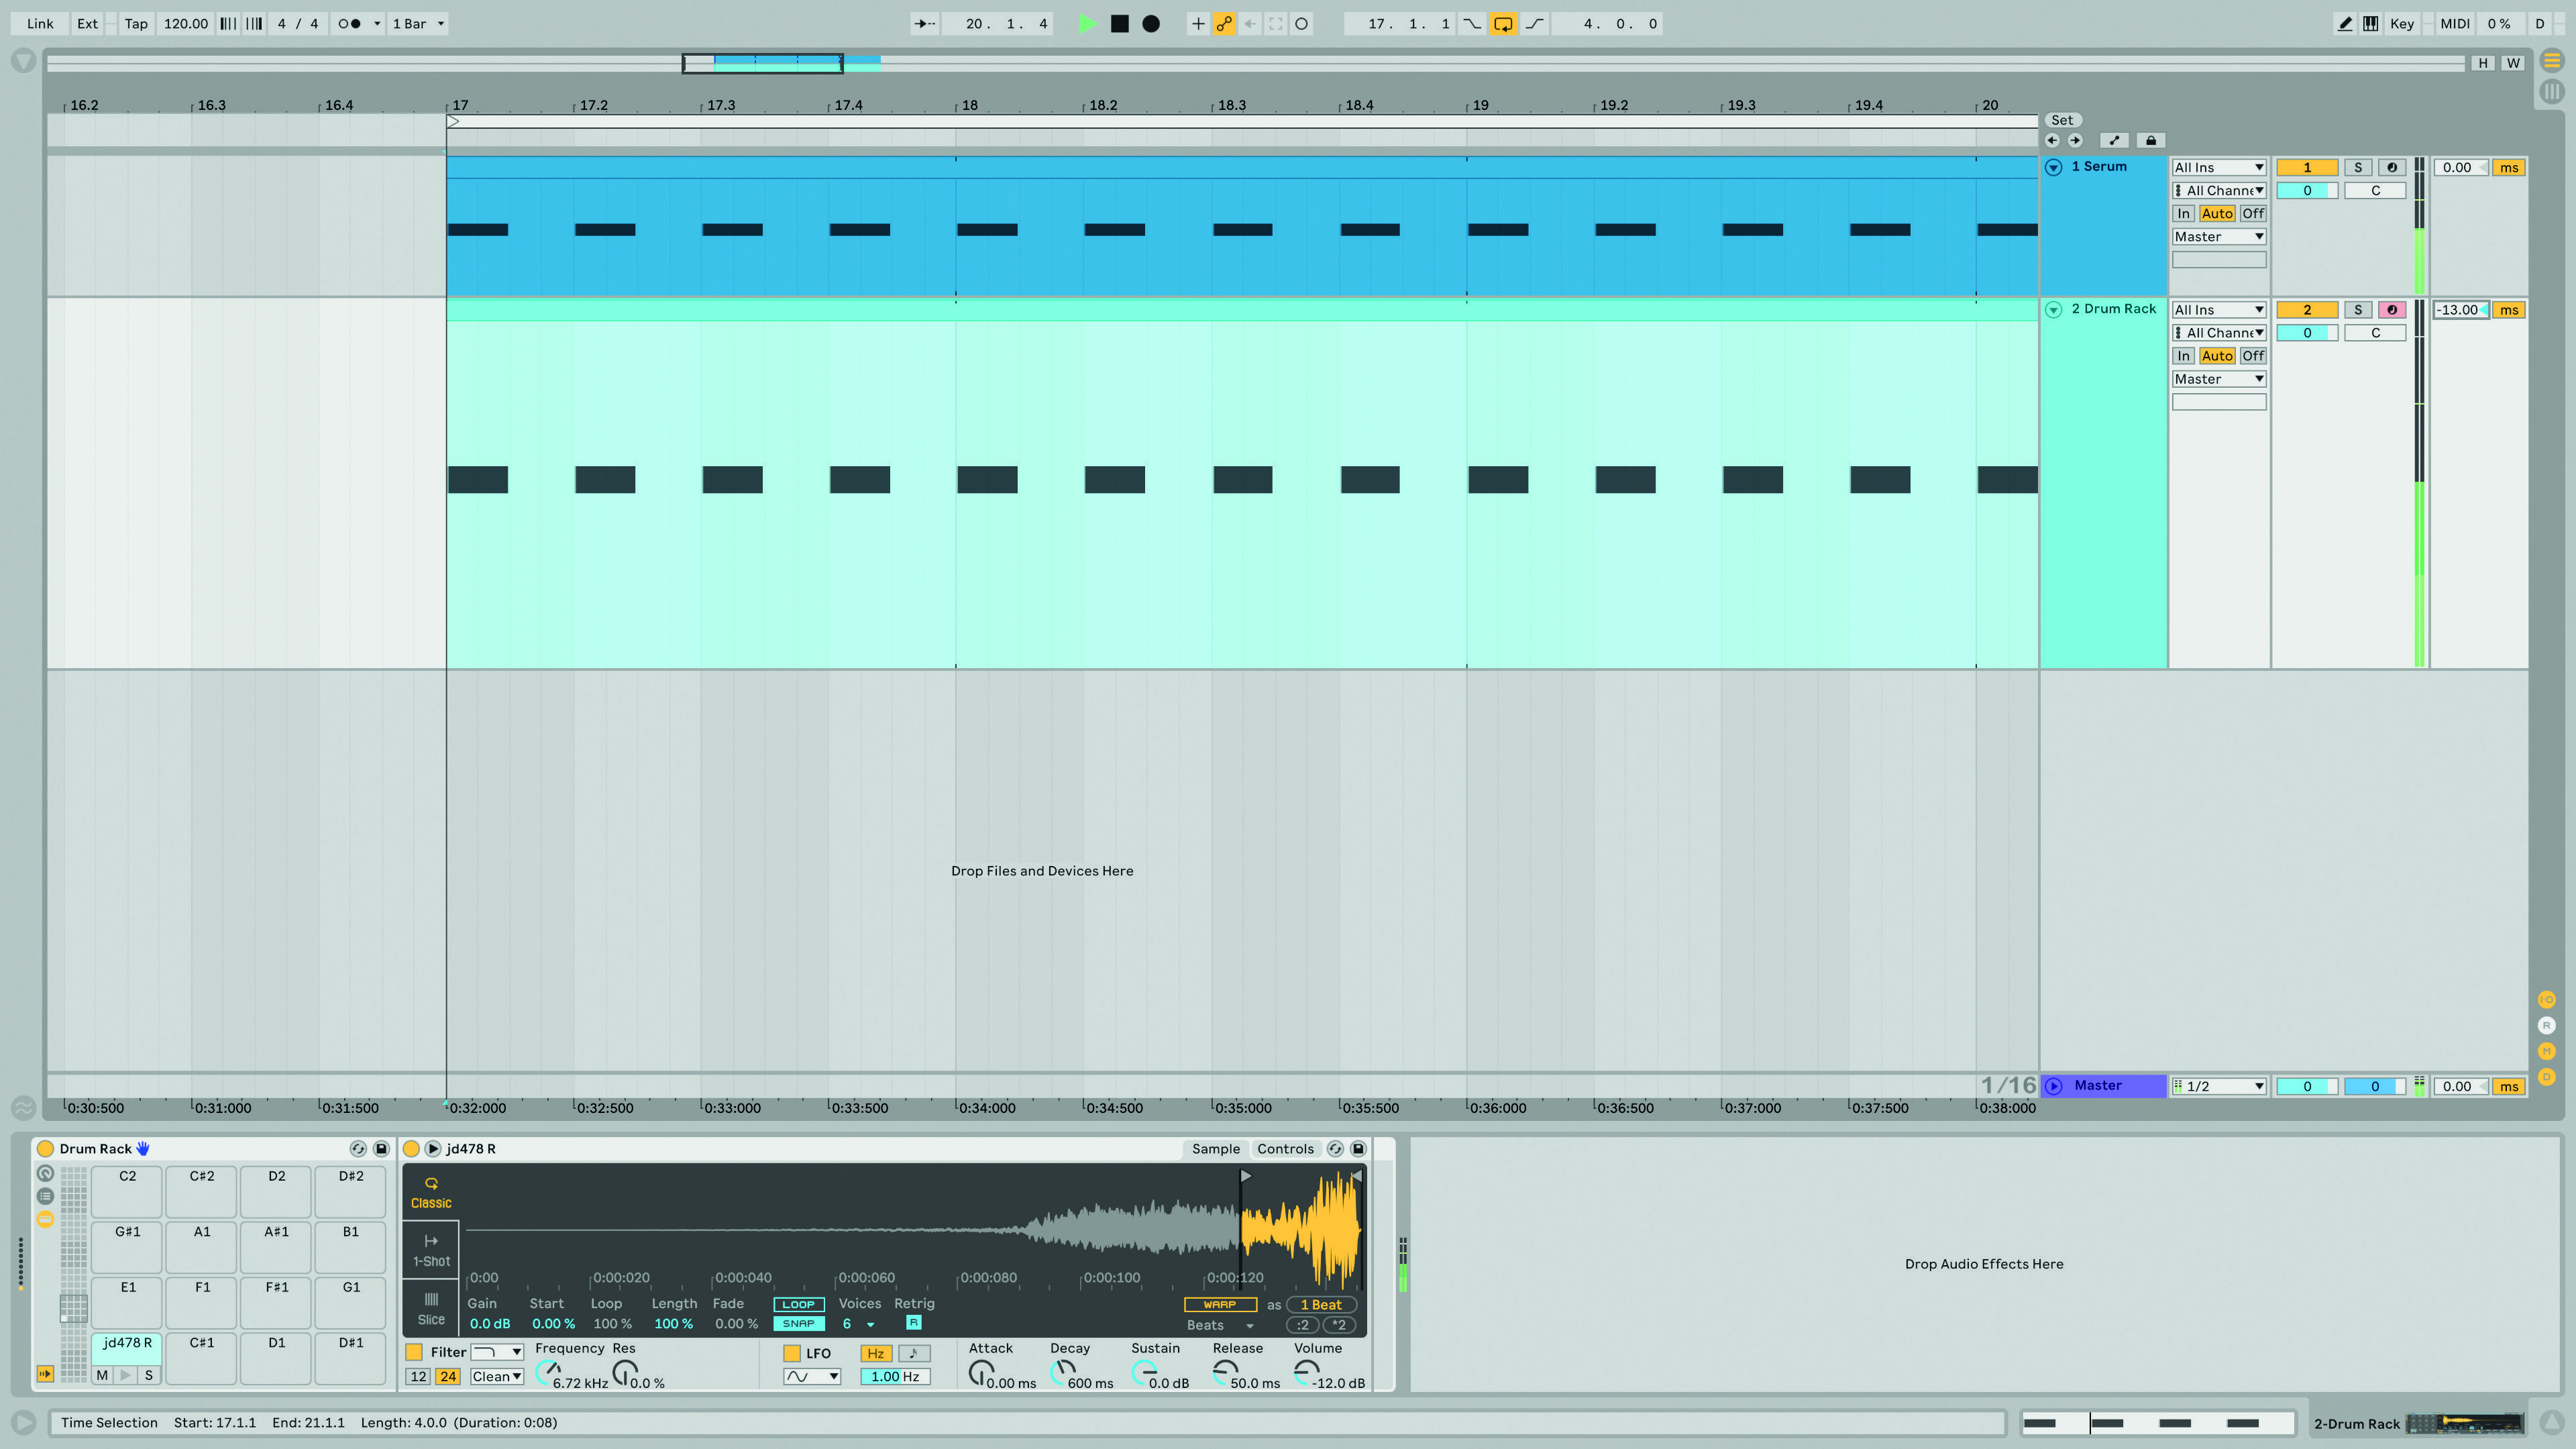Enable the Automation Arm link icon
The width and height of the screenshot is (2576, 1449).
[x=1224, y=24]
